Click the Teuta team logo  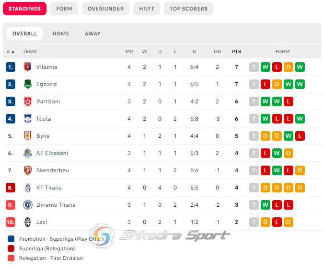point(28,119)
